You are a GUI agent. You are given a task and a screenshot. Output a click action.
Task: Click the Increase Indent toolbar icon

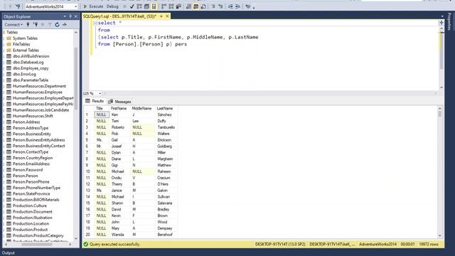click(237, 6)
